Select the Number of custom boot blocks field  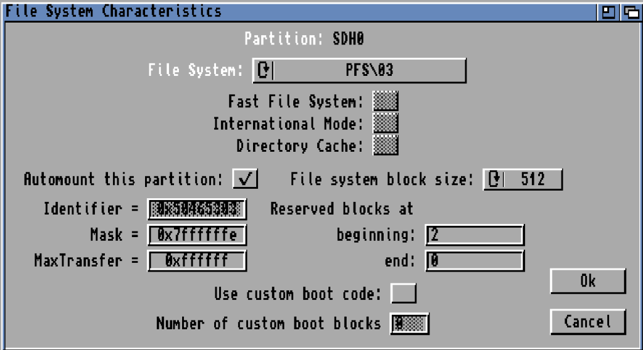click(409, 323)
